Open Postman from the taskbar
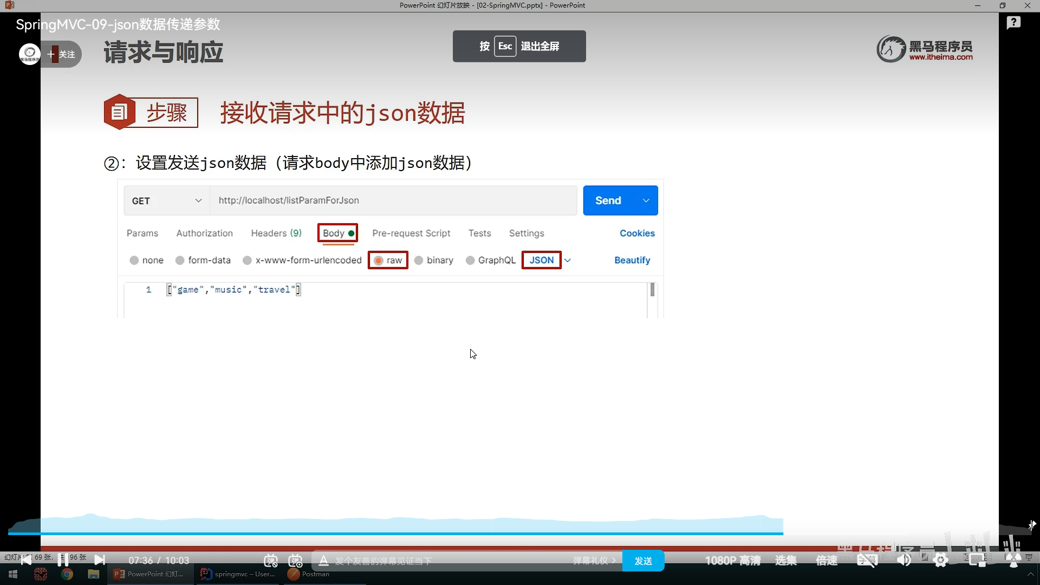1040x585 pixels. coord(309,574)
